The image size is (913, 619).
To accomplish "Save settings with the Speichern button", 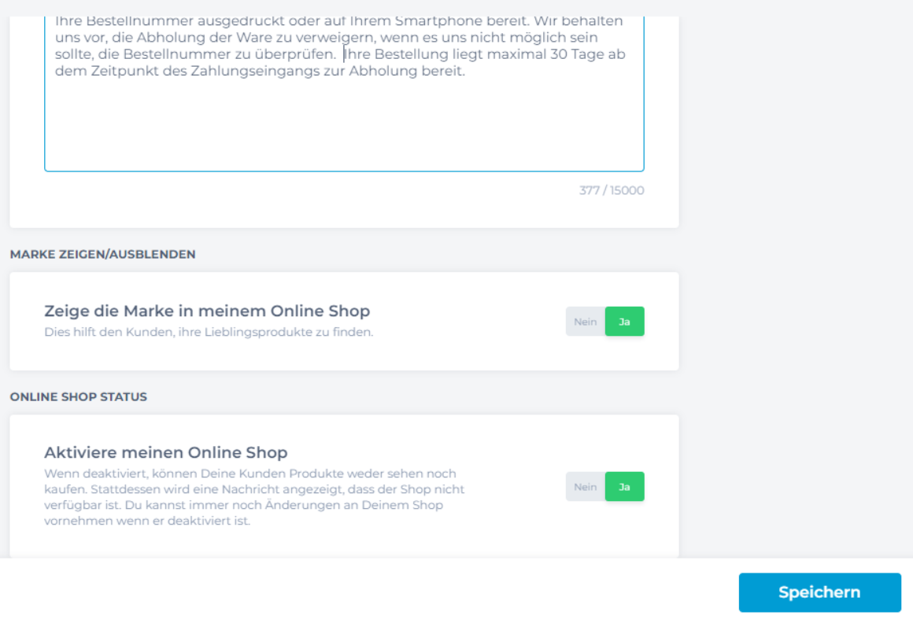I will click(x=820, y=592).
